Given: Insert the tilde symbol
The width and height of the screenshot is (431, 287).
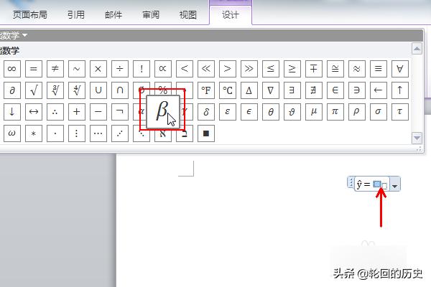Looking at the screenshot, I should click(77, 69).
